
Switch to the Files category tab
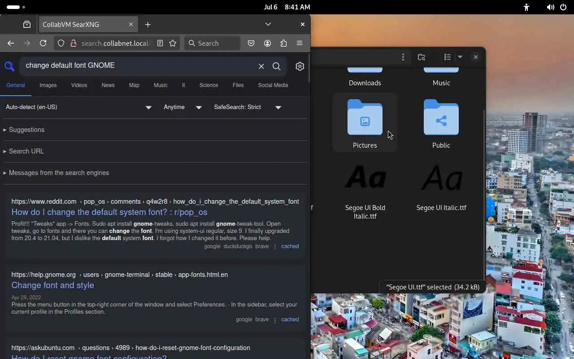click(238, 85)
